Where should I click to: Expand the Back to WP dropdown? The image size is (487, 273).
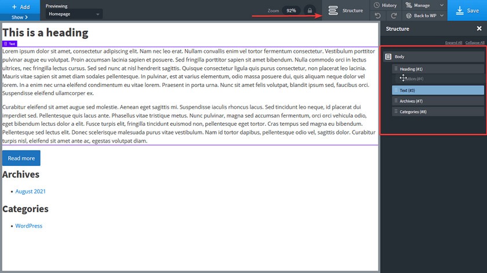click(x=442, y=16)
